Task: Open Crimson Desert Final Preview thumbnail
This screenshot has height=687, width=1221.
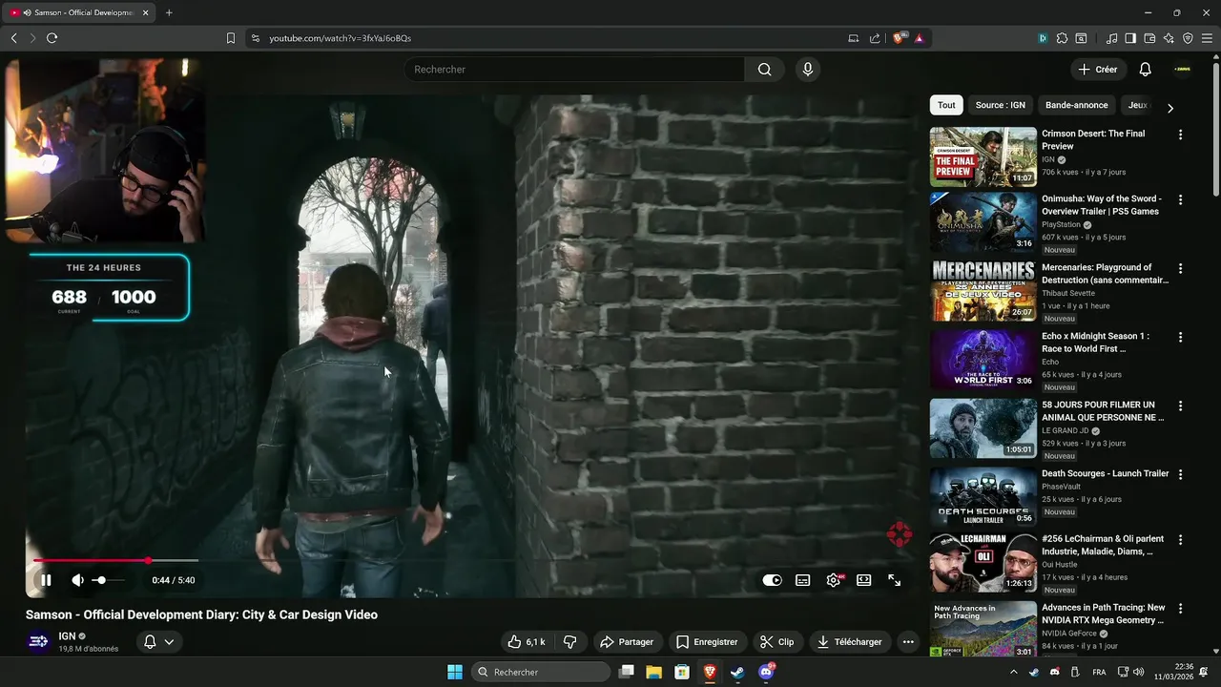Action: point(983,156)
